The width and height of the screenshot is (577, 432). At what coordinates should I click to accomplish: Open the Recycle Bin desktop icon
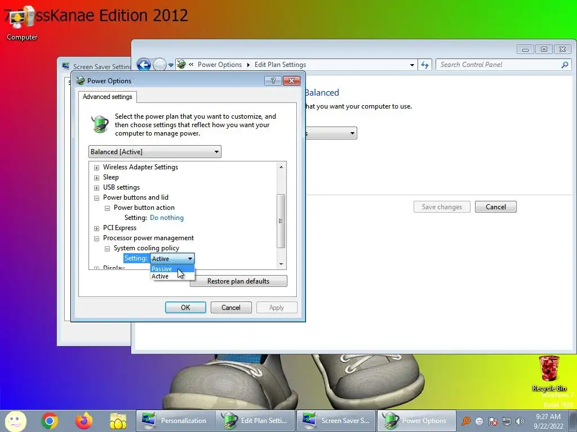click(x=549, y=373)
